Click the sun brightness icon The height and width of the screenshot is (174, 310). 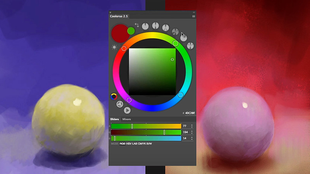pyautogui.click(x=114, y=47)
